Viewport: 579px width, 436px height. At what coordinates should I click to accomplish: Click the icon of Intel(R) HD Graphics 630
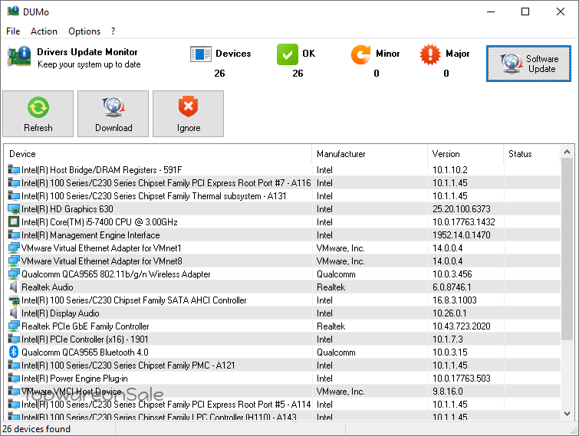point(14,208)
